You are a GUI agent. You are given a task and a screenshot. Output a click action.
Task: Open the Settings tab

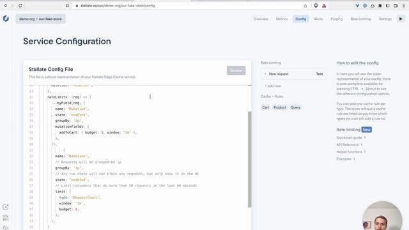[x=385, y=19]
